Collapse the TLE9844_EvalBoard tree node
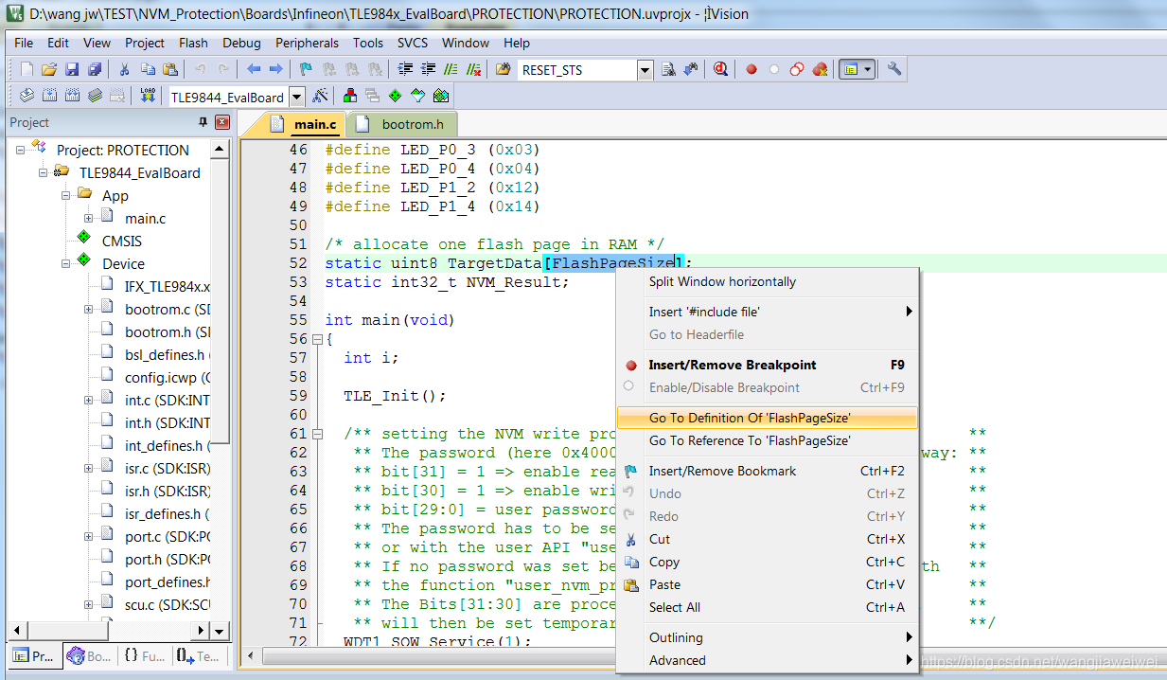The image size is (1167, 680). (x=44, y=172)
